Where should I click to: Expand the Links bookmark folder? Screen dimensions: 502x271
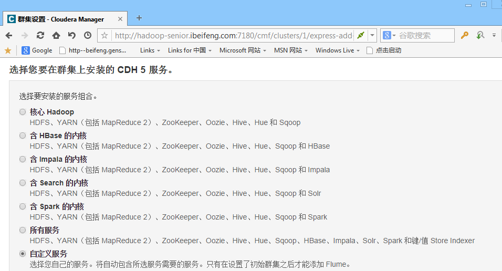point(150,50)
